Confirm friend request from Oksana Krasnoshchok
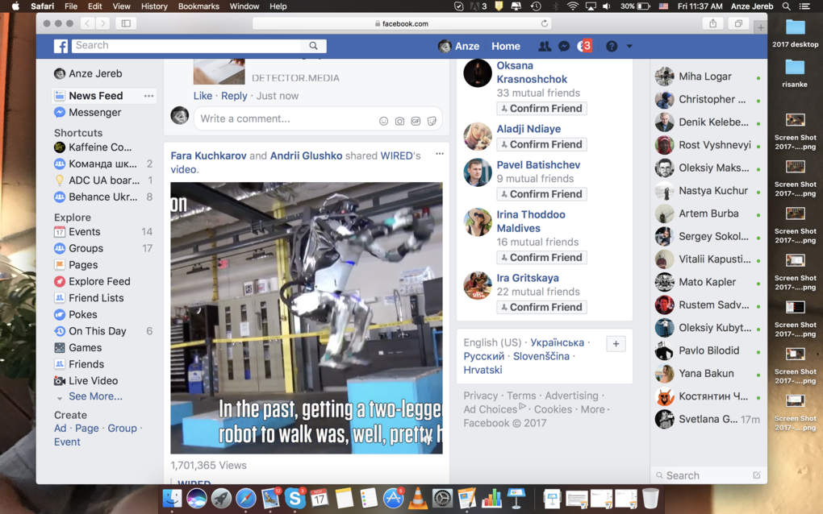Image resolution: width=823 pixels, height=514 pixels. pyautogui.click(x=541, y=109)
